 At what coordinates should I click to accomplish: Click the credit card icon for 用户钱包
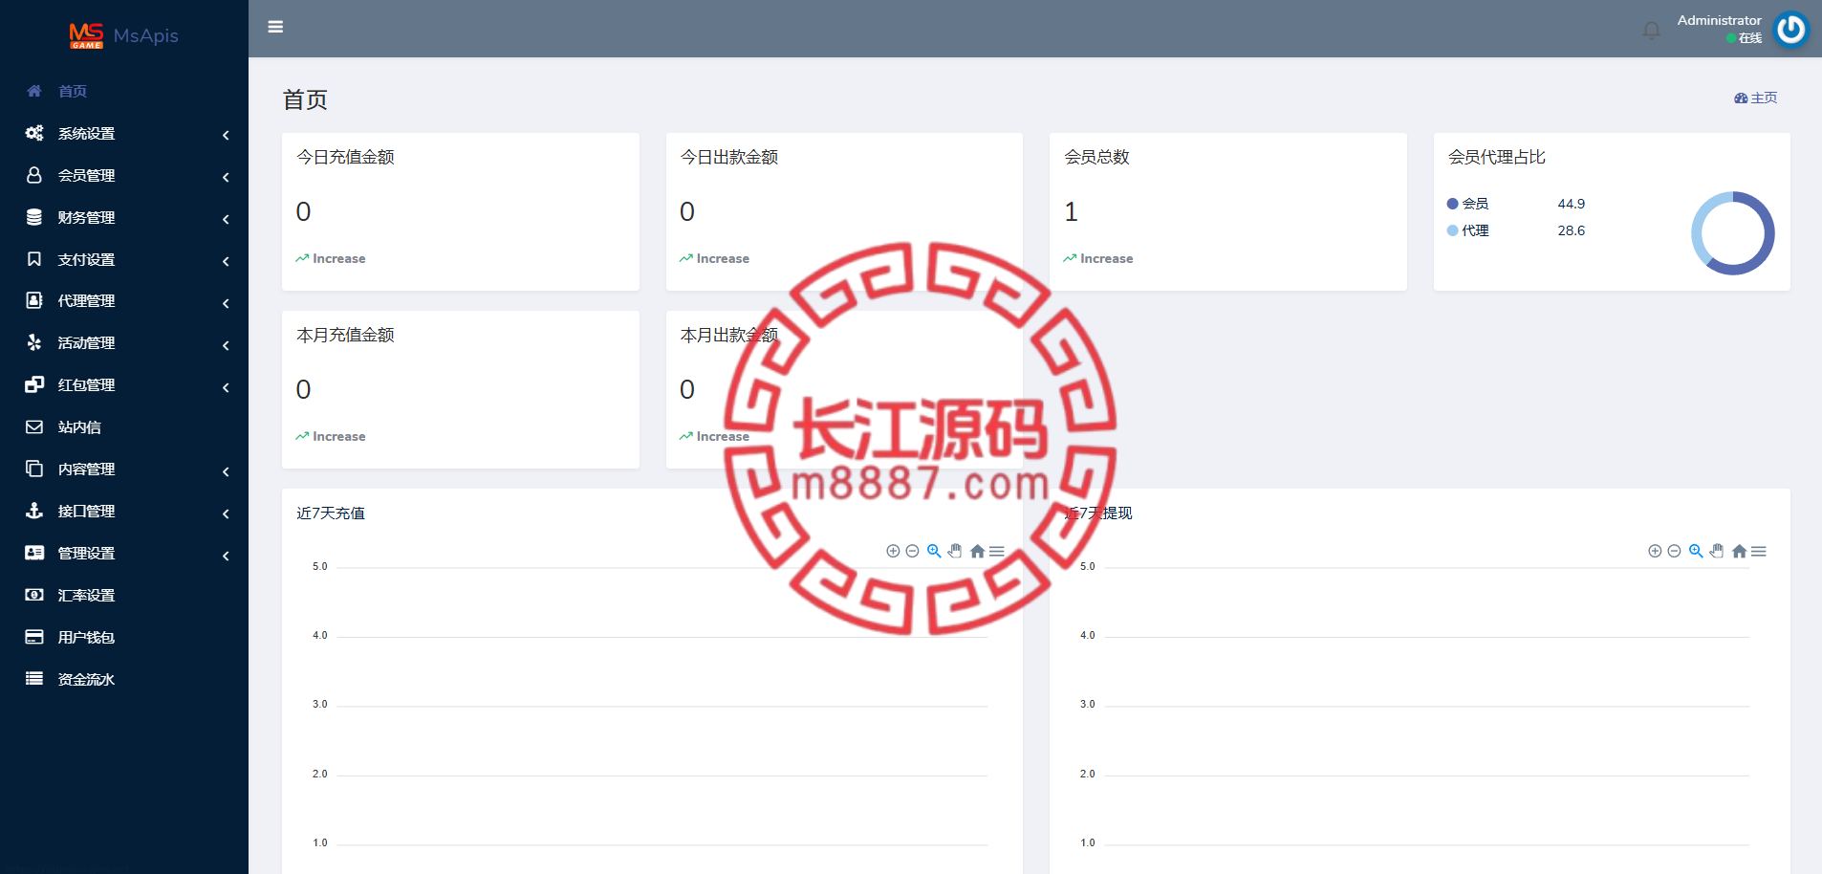pyautogui.click(x=34, y=637)
